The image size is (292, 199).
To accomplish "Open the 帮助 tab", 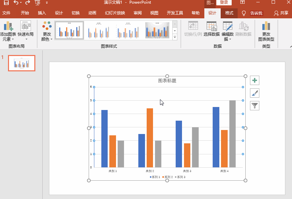I will point(196,13).
